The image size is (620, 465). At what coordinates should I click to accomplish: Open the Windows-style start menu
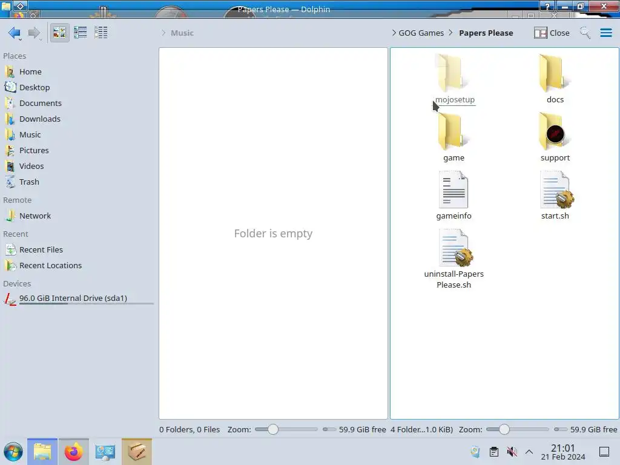(x=13, y=452)
